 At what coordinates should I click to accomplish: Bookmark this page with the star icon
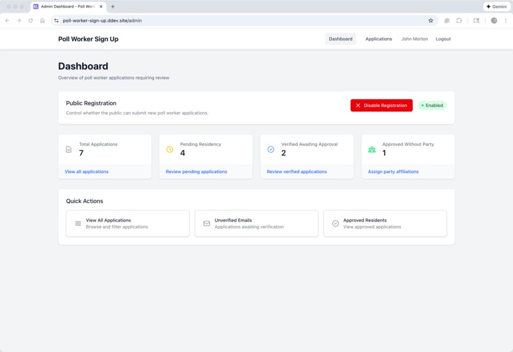pos(430,20)
